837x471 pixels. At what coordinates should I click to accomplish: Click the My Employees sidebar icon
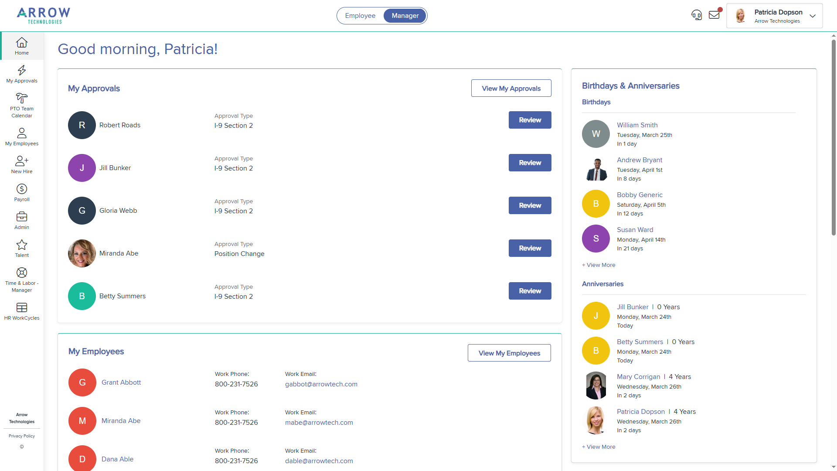point(21,137)
